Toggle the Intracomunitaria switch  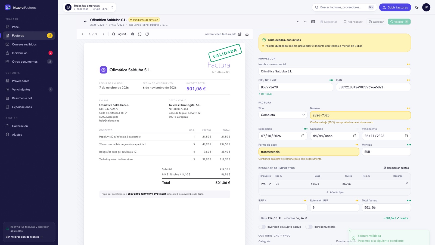point(309,227)
